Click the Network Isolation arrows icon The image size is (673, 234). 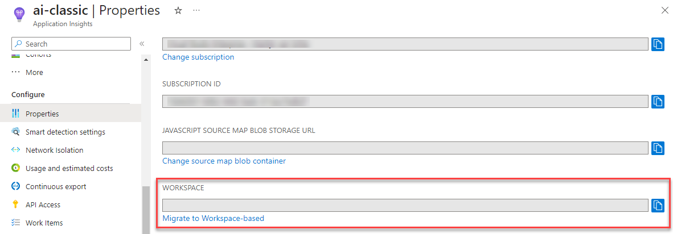[x=16, y=150]
